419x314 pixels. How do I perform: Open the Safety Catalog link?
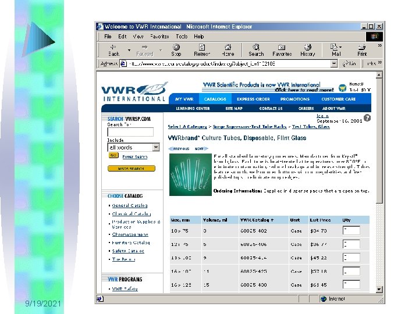[128, 251]
